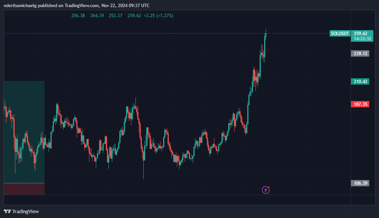This screenshot has height=218, width=379.
Task: Click the open value 256.38
Action: click(x=78, y=16)
